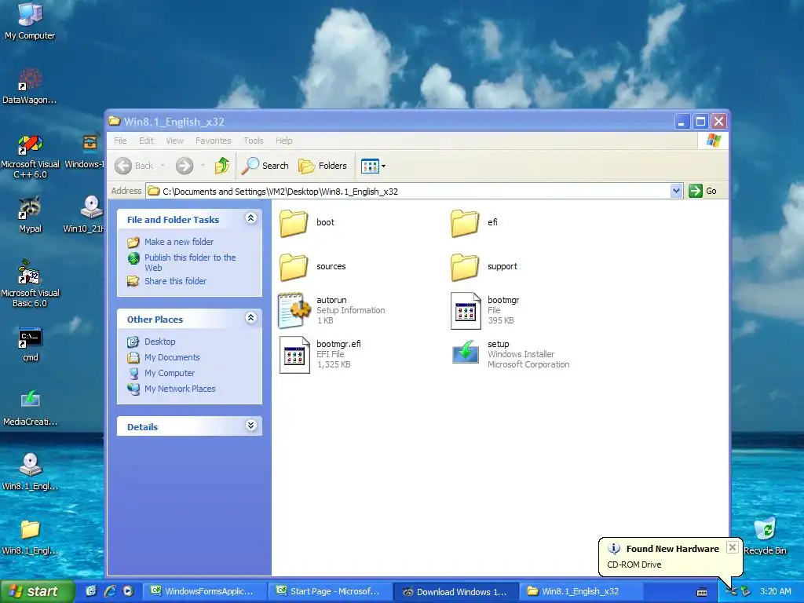804x603 pixels.
Task: Open My Network Places link
Action: pos(180,389)
